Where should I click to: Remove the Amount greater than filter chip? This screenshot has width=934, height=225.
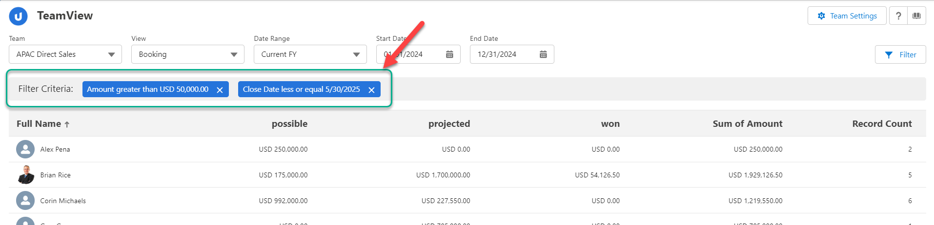coord(220,90)
